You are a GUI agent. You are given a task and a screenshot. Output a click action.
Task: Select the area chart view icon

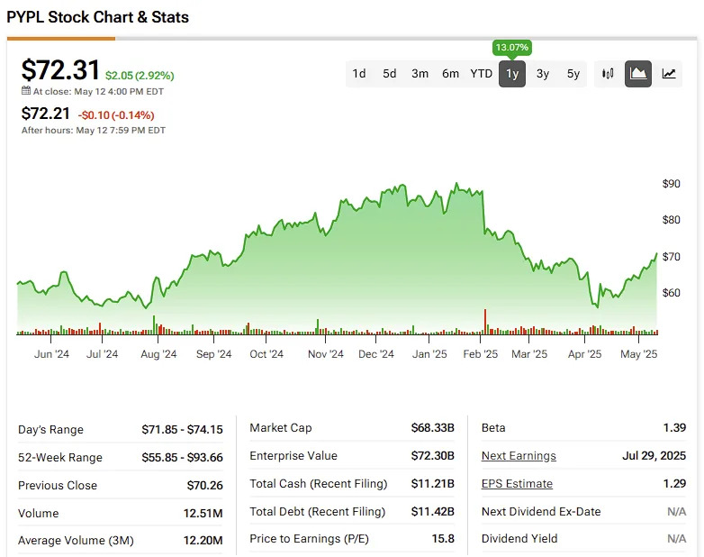tap(638, 73)
